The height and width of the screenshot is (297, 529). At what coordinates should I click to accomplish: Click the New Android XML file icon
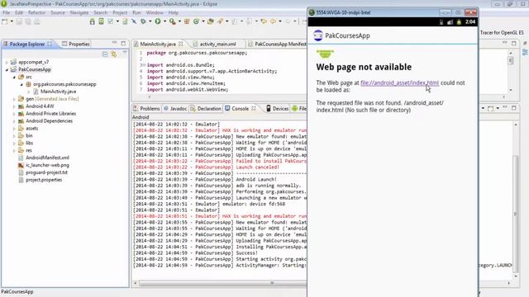tap(125, 21)
